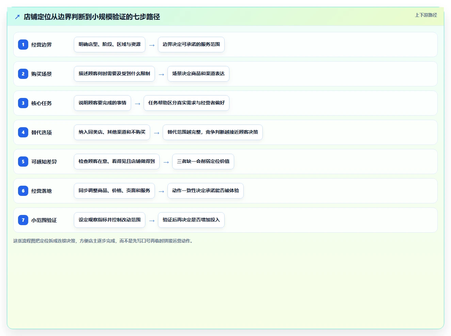Click the arrow in the 核心任务 row
Image resolution: width=451 pixels, height=336 pixels.
138,103
